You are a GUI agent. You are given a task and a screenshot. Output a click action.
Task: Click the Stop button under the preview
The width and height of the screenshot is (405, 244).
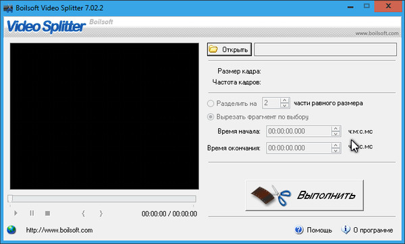click(47, 213)
